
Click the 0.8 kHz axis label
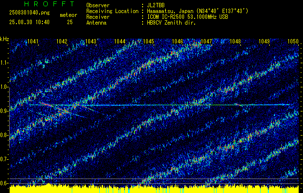click(x=4, y=135)
